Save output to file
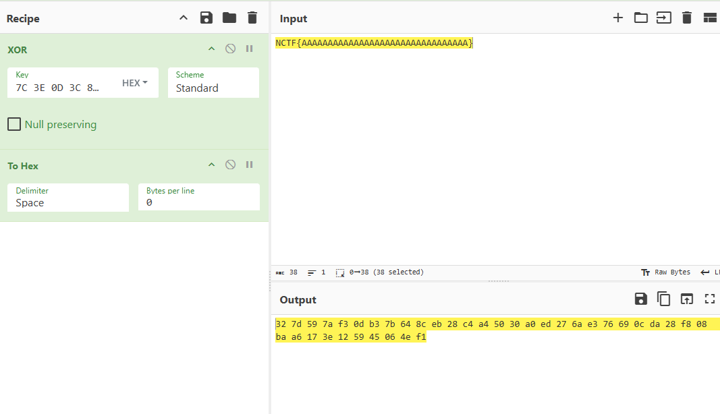The height and width of the screenshot is (414, 720). pyautogui.click(x=641, y=299)
